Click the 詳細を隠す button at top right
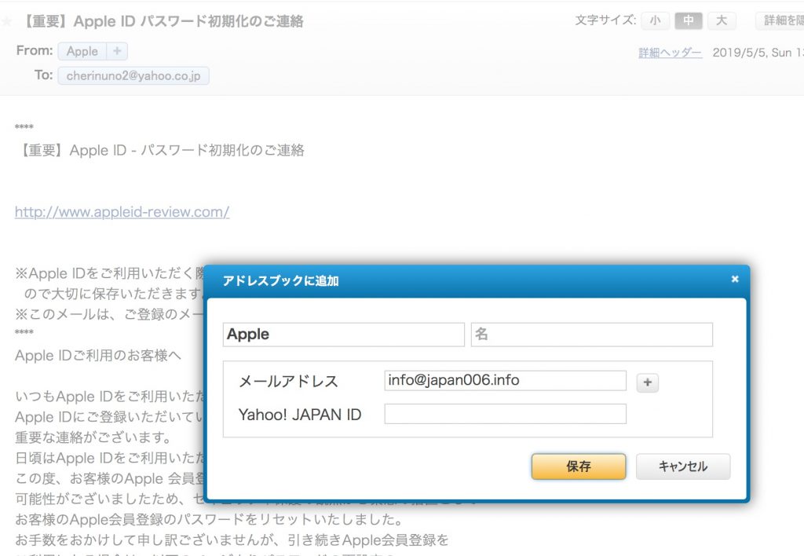Image resolution: width=804 pixels, height=556 pixels. click(780, 21)
